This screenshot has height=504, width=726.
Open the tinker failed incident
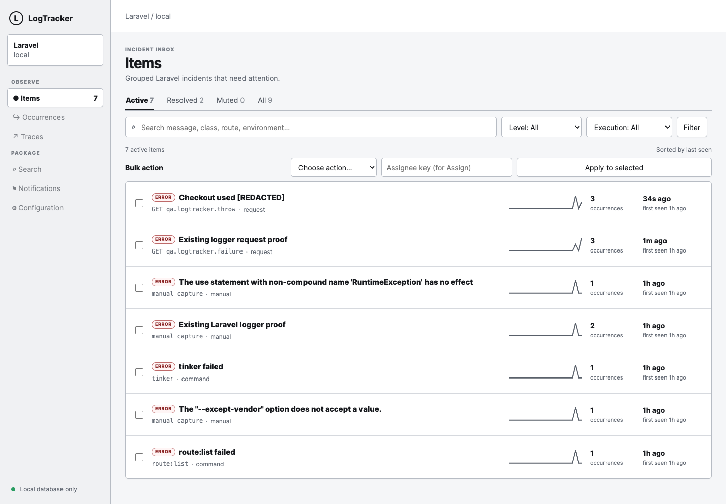pos(201,366)
